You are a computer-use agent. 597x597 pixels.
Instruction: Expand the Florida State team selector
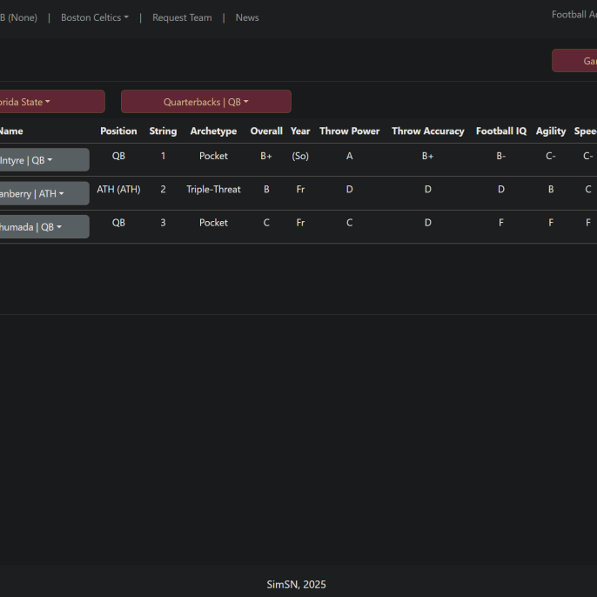[52, 102]
